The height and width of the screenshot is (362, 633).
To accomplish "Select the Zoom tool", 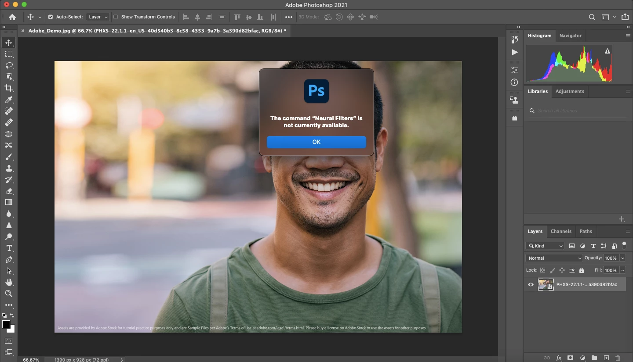I will click(9, 294).
